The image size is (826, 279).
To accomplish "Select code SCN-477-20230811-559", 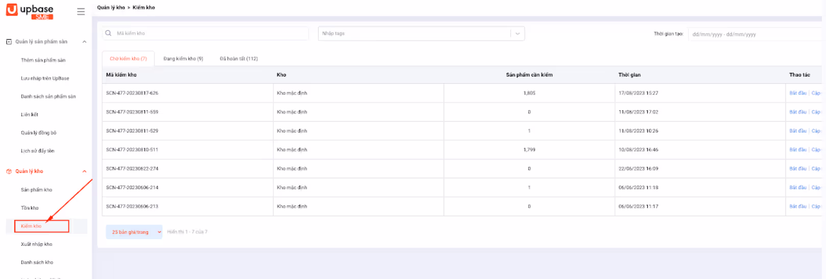I will 132,112.
